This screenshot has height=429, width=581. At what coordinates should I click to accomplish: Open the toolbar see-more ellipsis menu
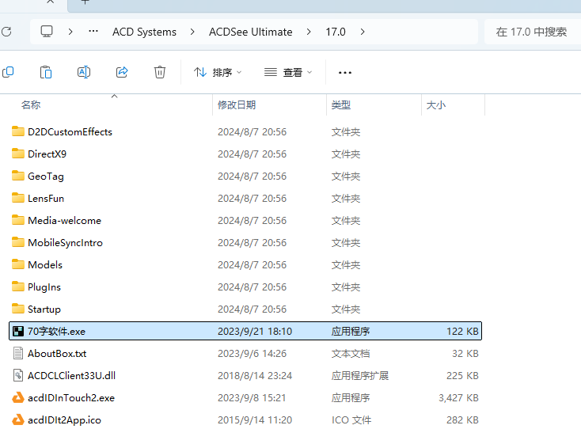345,73
